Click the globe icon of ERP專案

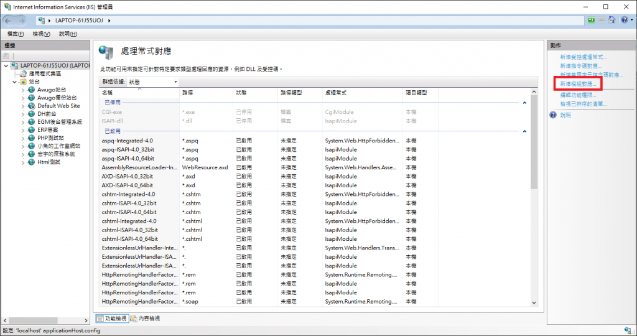click(31, 130)
